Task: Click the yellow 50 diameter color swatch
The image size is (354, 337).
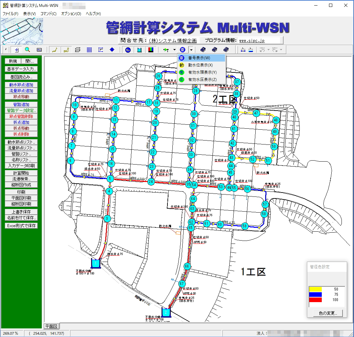Action: click(x=316, y=289)
